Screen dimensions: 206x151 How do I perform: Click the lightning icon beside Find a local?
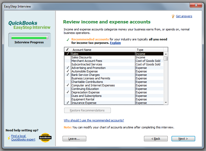[9, 138]
